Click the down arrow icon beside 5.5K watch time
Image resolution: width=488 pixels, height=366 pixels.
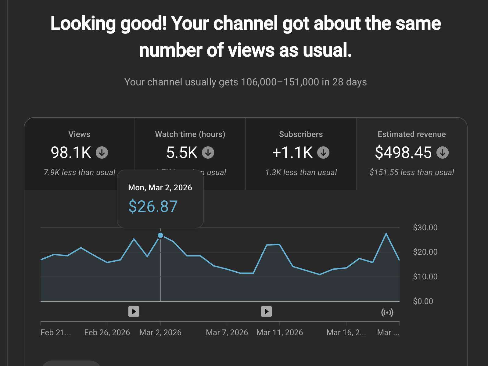(208, 152)
